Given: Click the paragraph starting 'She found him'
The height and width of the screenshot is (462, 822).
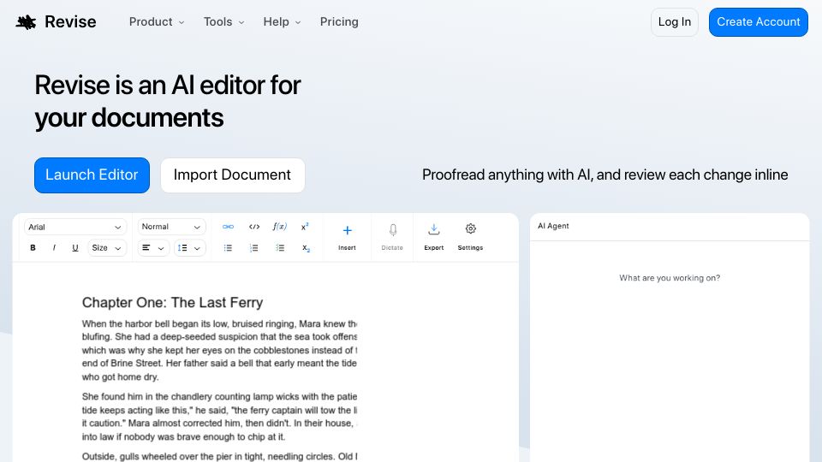Looking at the screenshot, I should [219, 417].
